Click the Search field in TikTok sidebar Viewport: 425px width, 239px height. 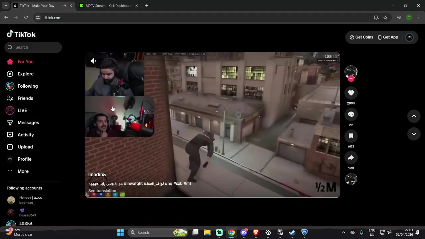pyautogui.click(x=33, y=47)
